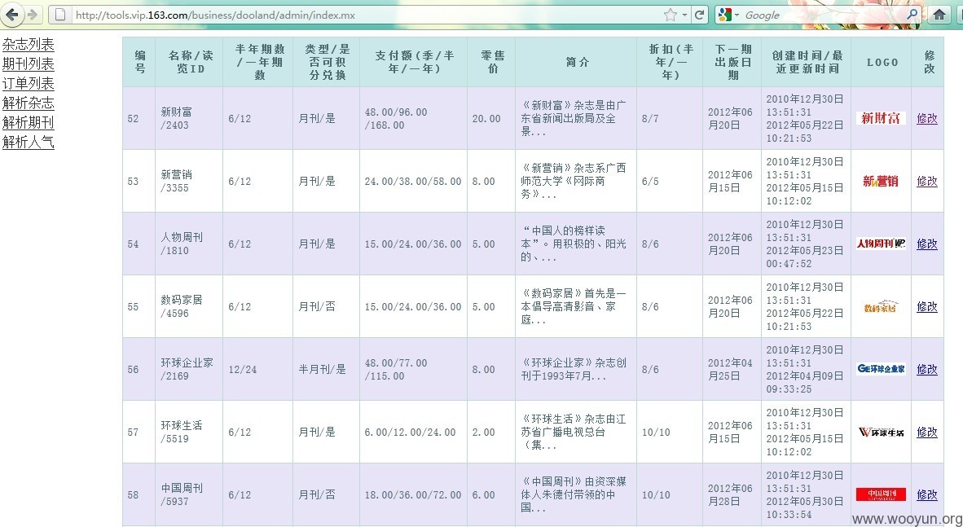
Task: Click the 新财富 logo image
Action: pyautogui.click(x=881, y=118)
